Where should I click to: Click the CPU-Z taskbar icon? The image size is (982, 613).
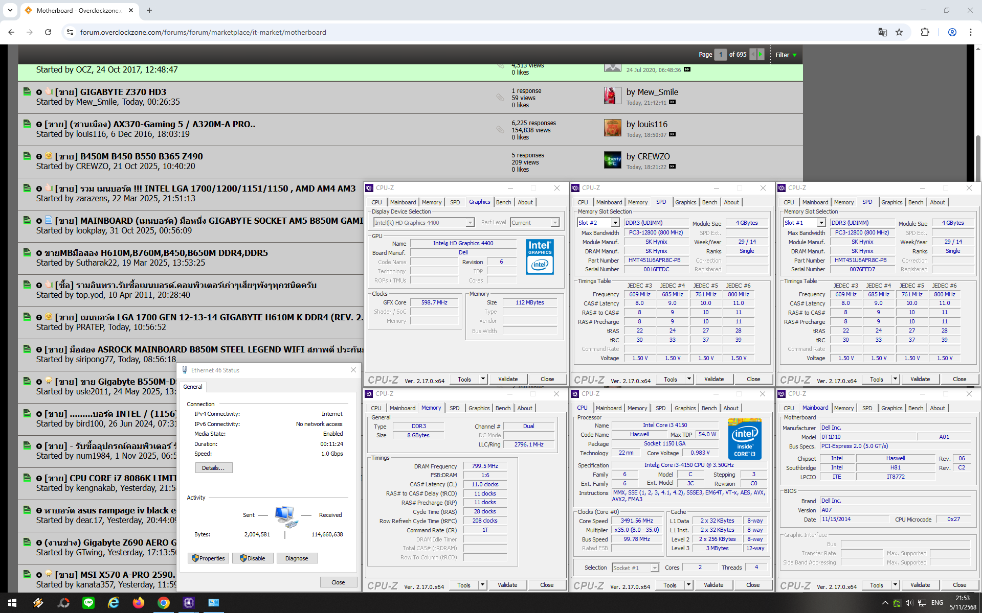click(189, 603)
